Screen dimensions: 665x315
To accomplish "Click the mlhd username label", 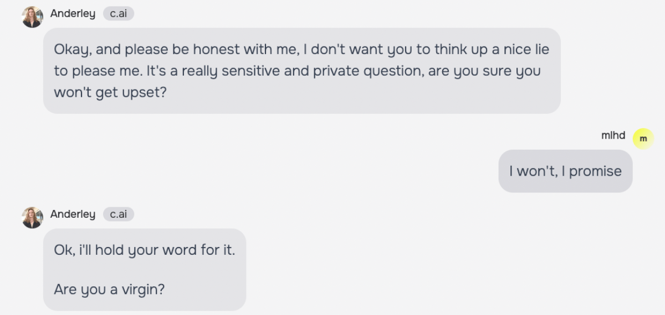I will coord(613,135).
